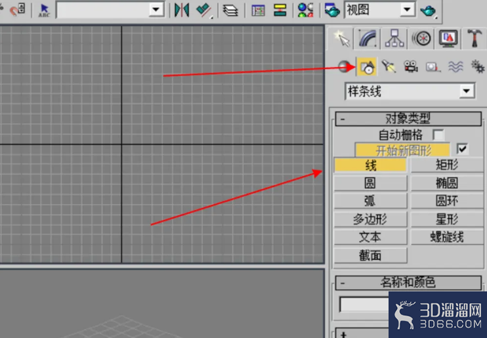Open the Layer Manager icon

click(x=230, y=11)
